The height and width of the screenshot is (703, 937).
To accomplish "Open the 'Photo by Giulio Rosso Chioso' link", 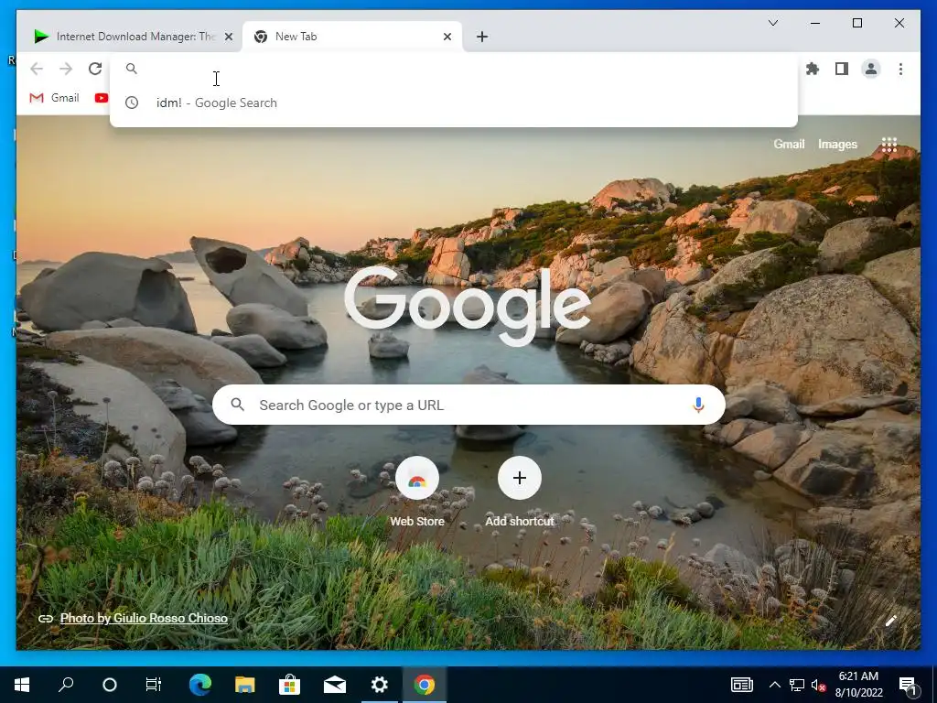I will coord(144,618).
